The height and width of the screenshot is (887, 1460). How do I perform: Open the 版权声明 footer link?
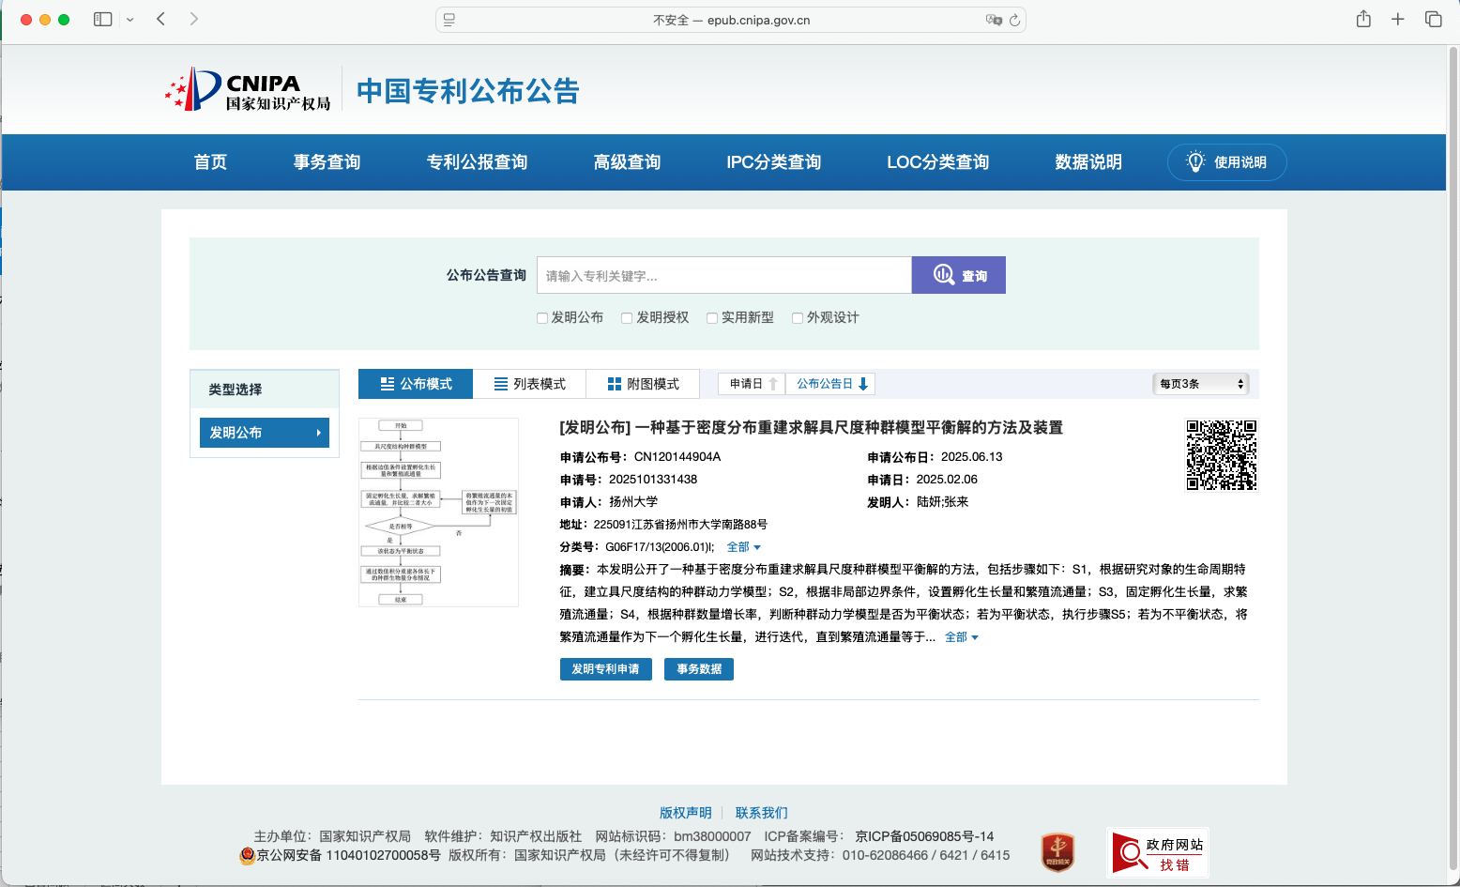[685, 813]
